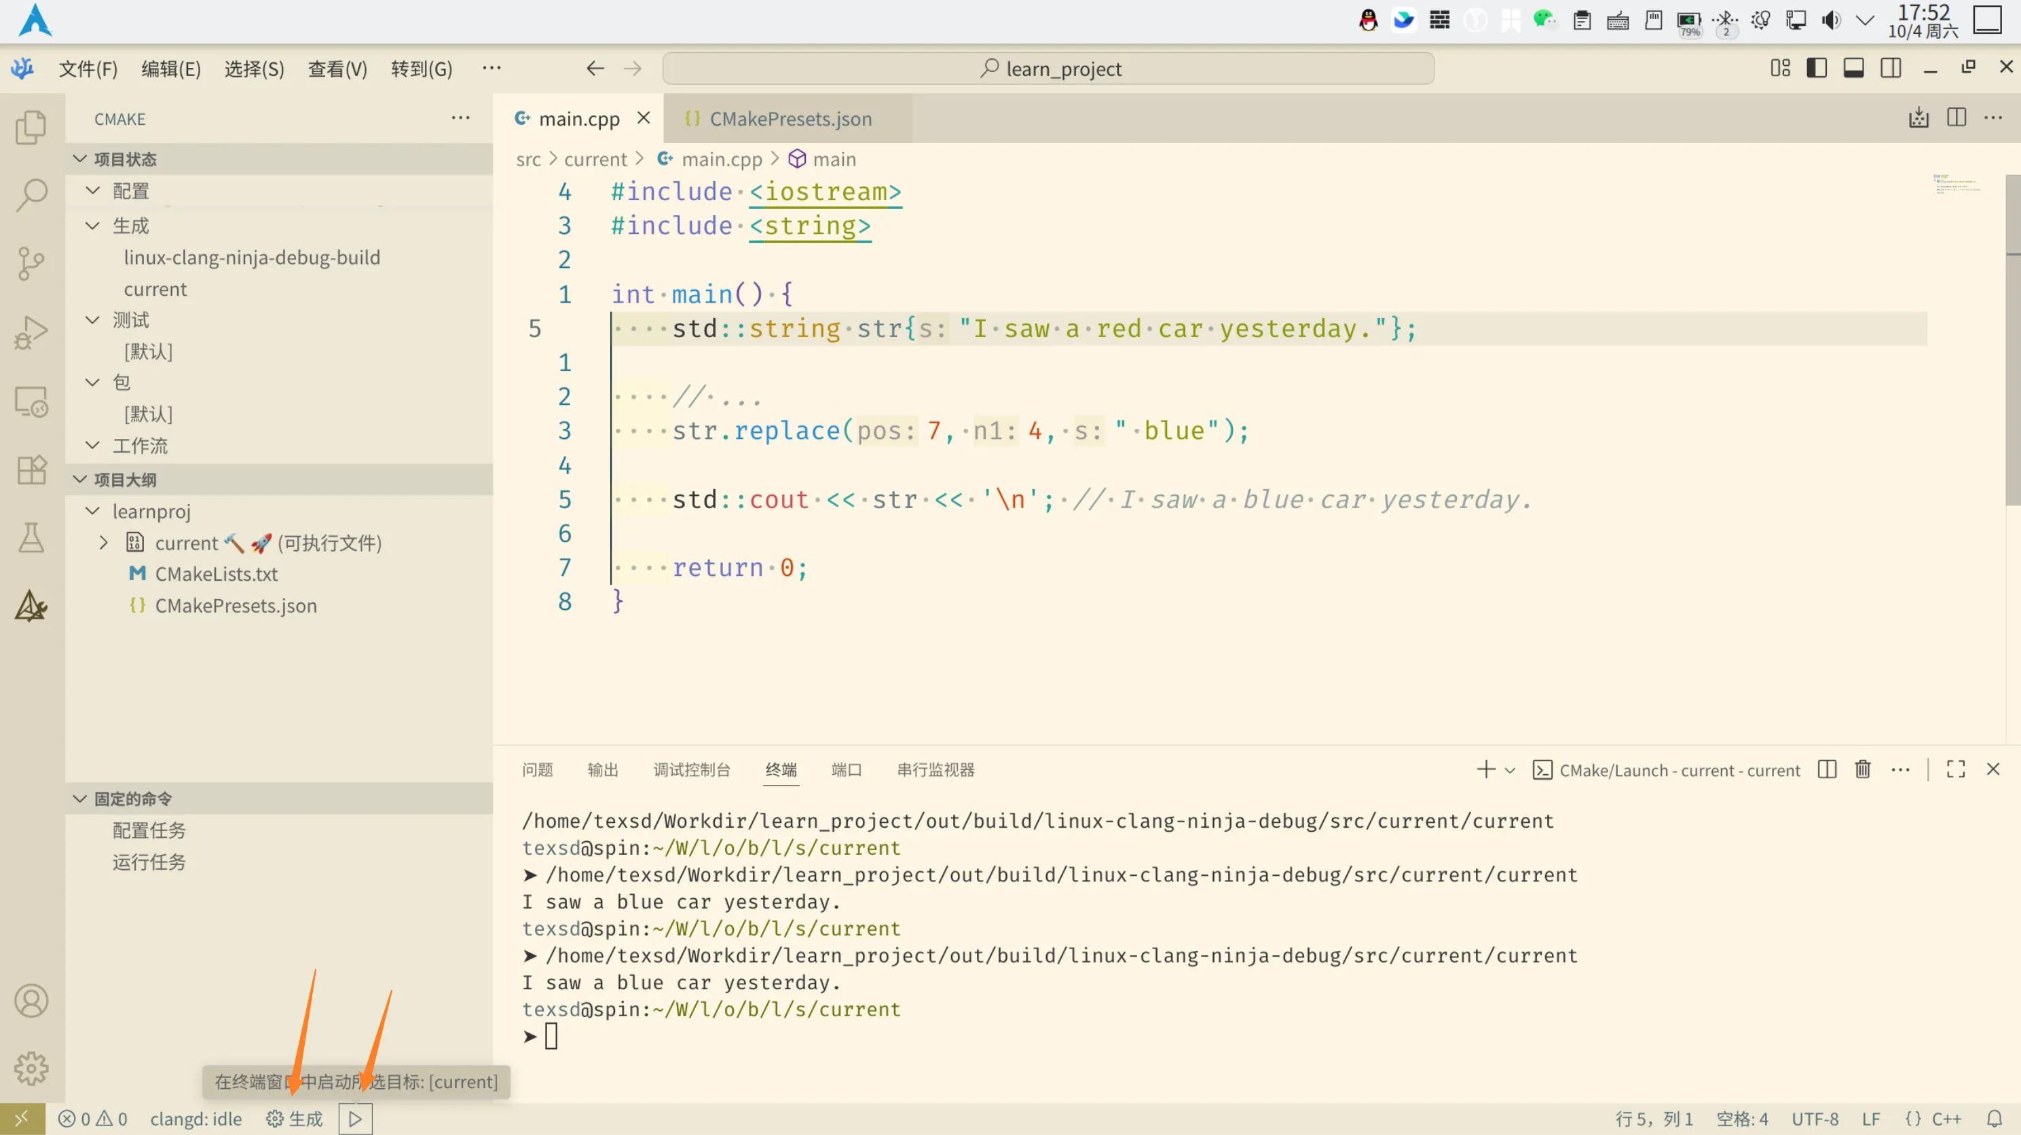Delete terminal with trash icon
2021x1135 pixels.
(x=1863, y=770)
